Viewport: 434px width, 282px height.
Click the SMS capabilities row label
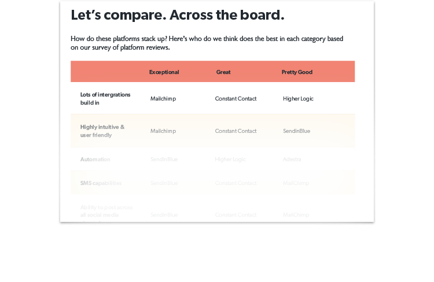101,183
